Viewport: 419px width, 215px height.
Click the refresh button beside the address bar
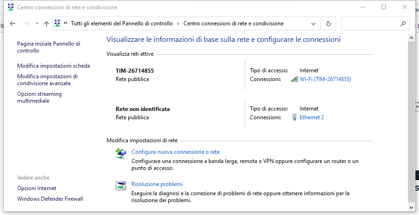pyautogui.click(x=329, y=23)
